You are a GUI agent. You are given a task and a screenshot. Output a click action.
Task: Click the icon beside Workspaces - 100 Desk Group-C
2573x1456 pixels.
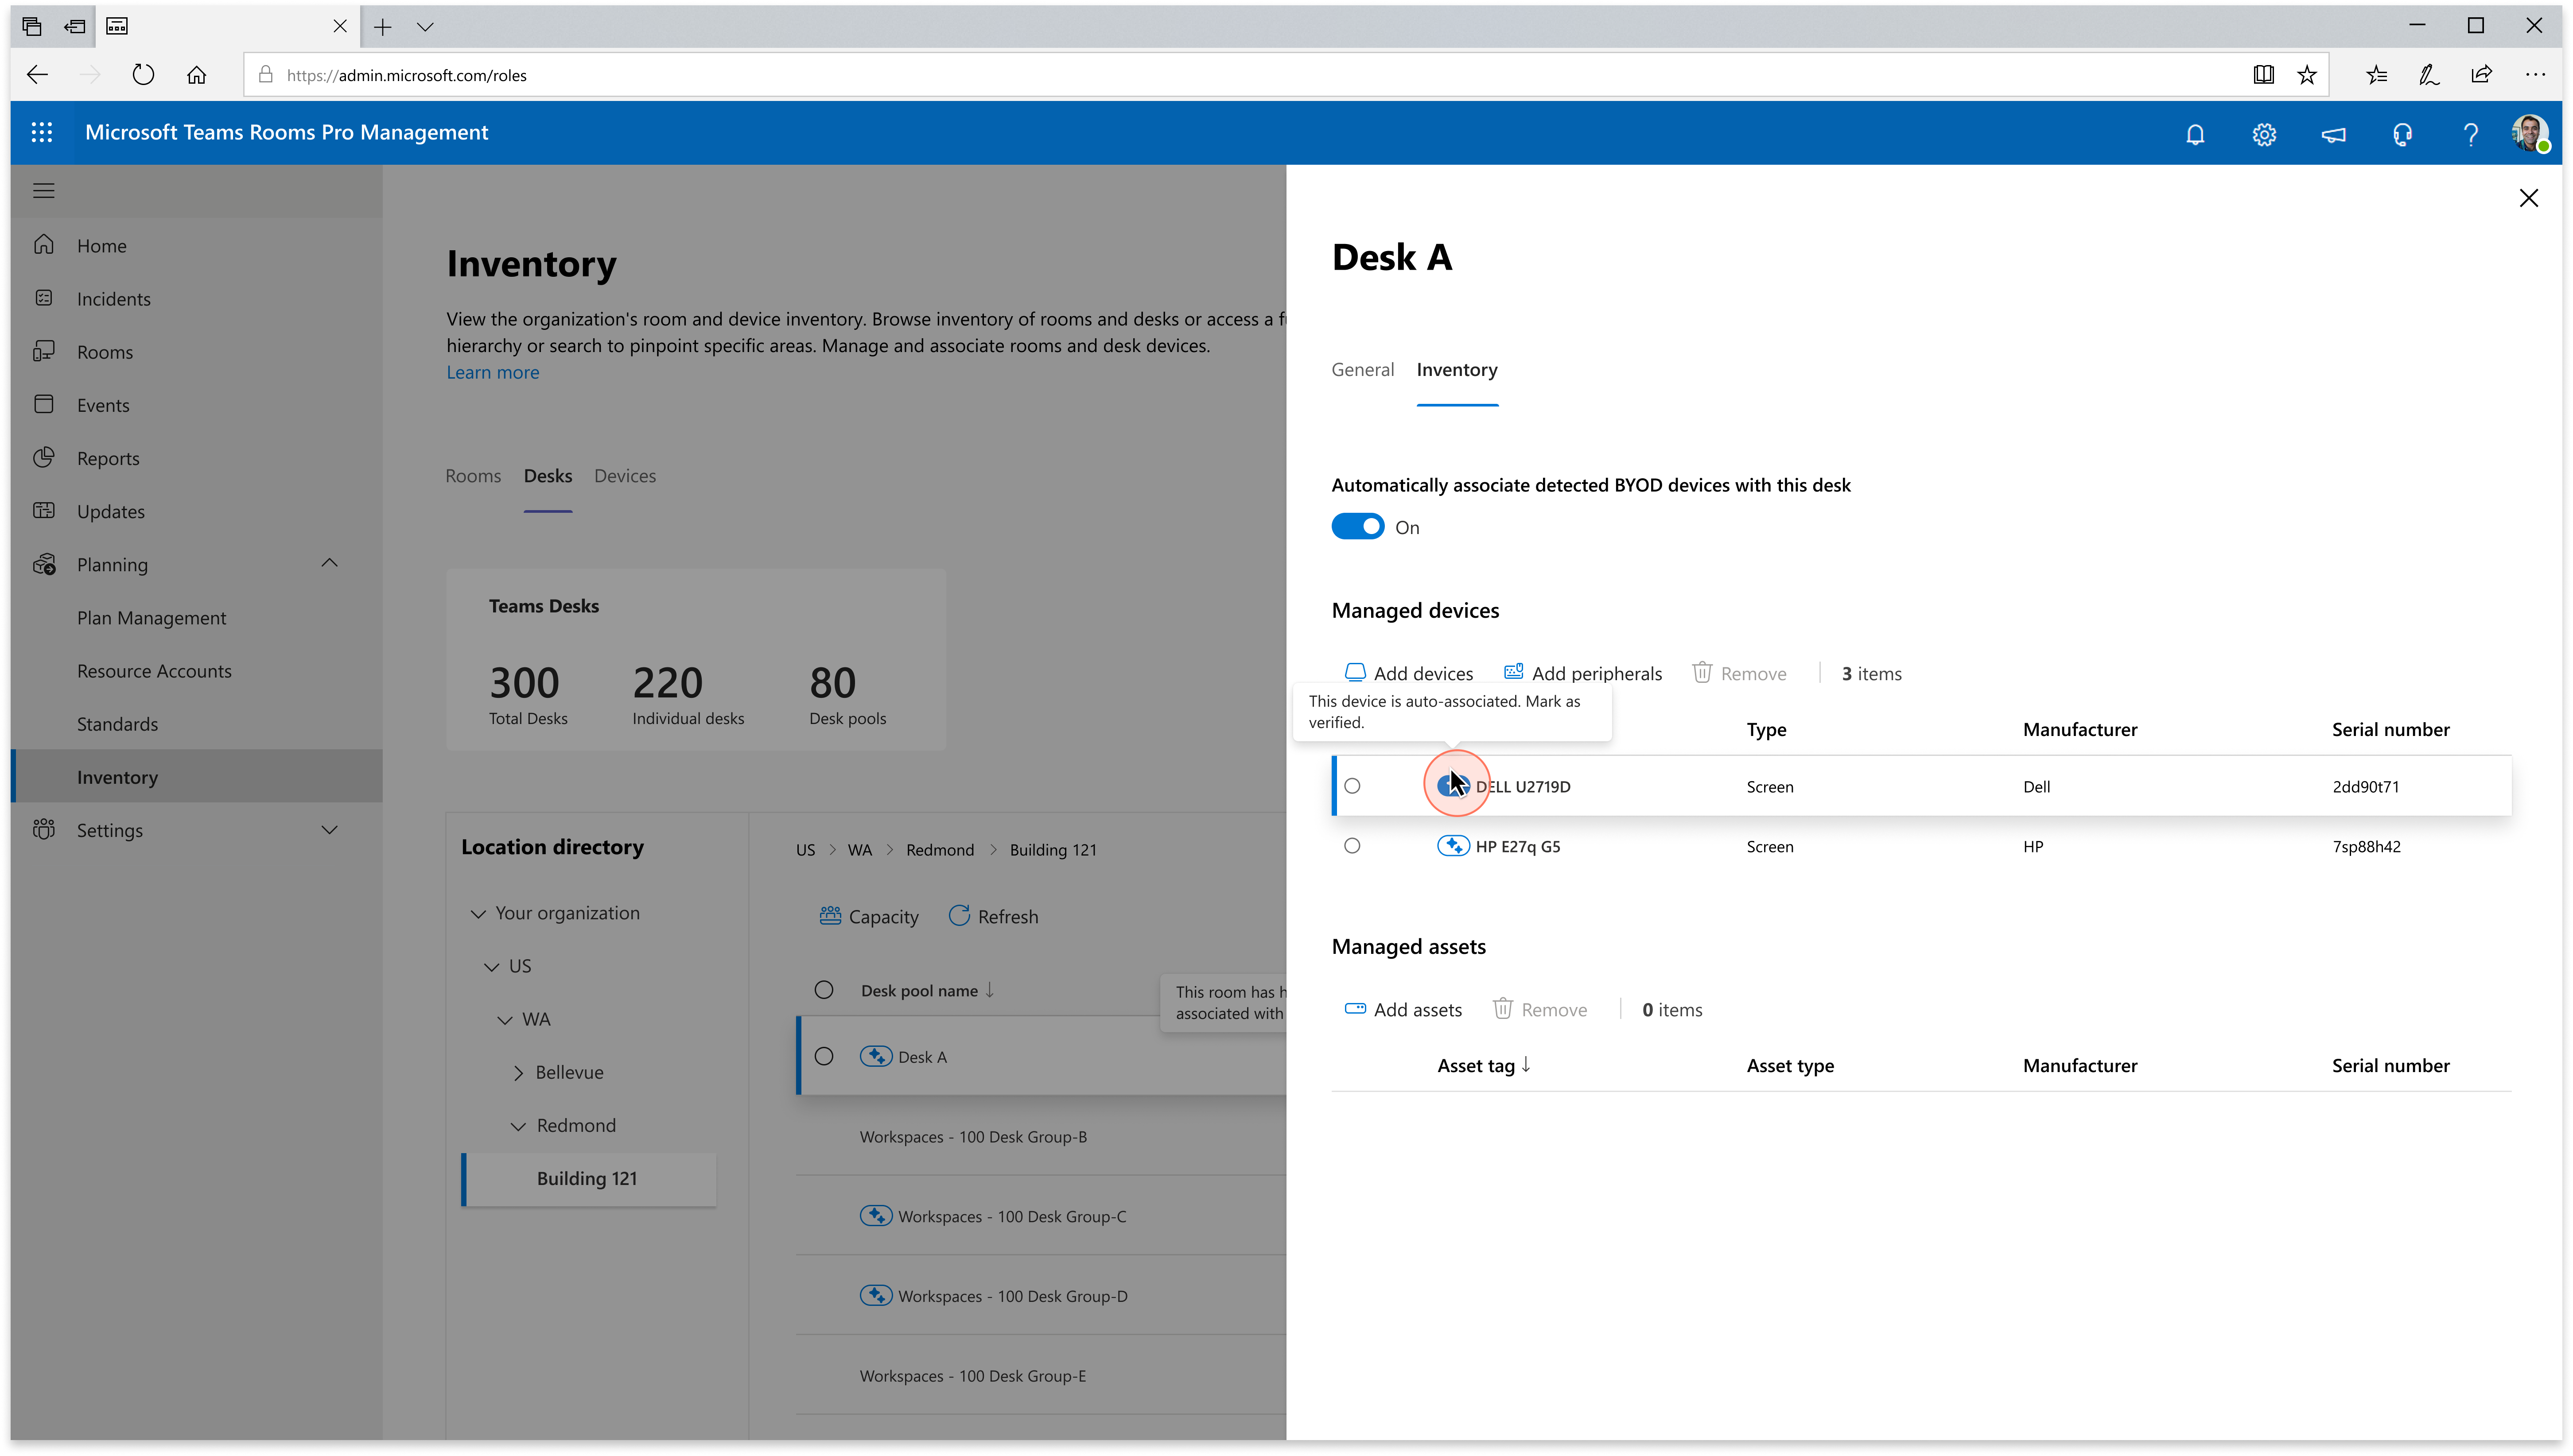click(x=875, y=1216)
